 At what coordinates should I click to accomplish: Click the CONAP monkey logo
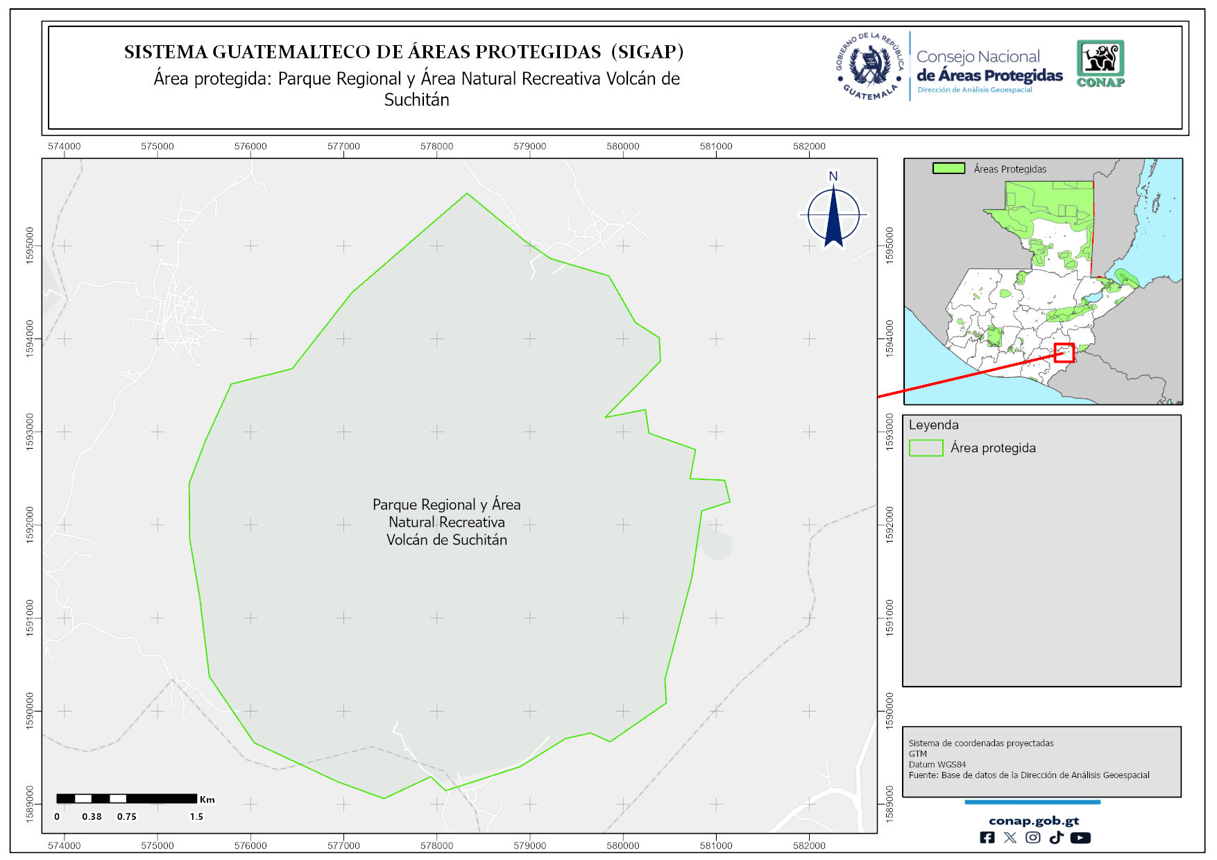click(1100, 63)
